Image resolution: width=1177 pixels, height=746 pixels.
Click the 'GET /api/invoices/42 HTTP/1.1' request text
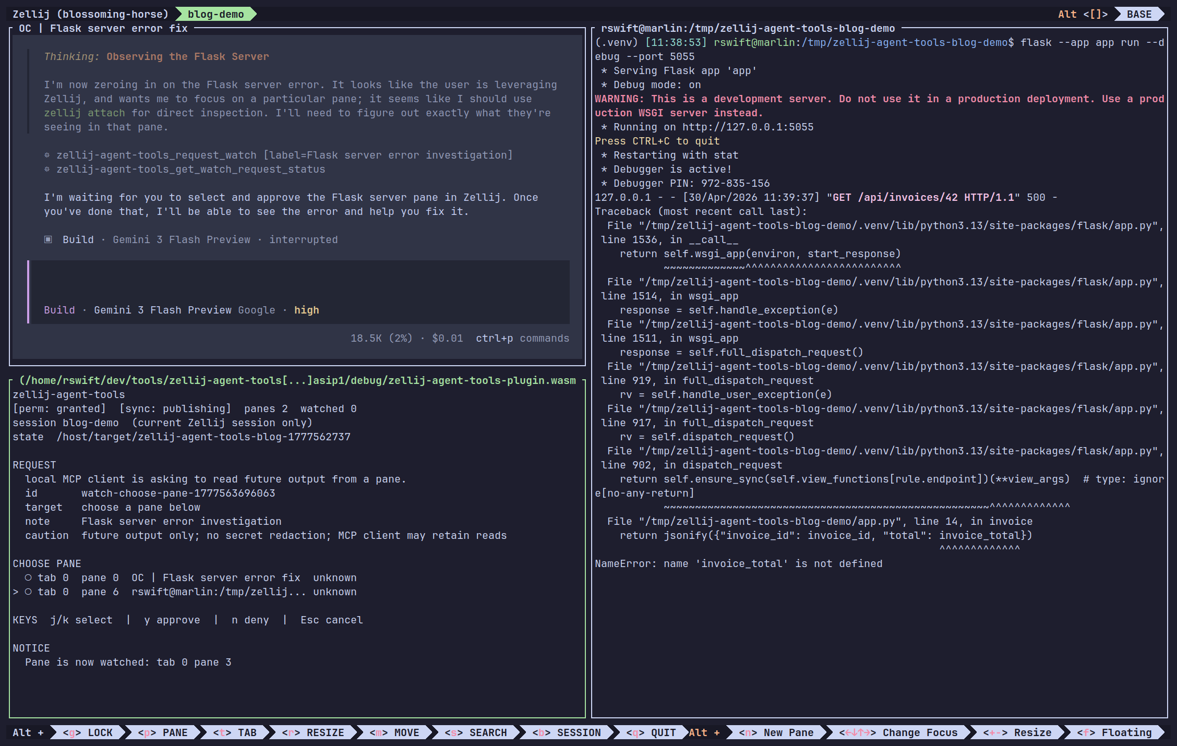[x=923, y=197]
